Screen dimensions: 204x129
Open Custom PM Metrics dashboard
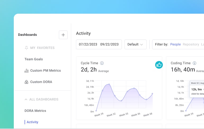click(46, 71)
